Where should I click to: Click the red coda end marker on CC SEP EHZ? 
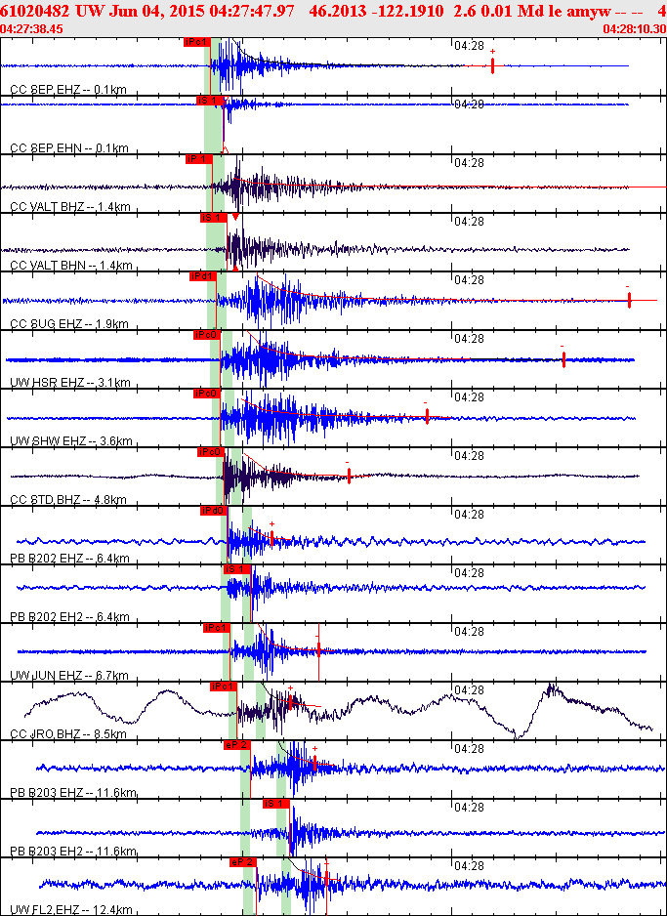493,65
